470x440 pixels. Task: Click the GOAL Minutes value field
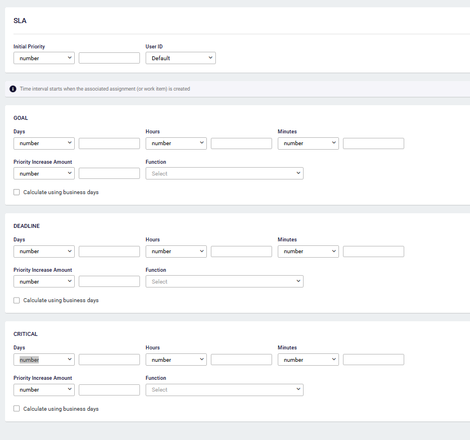374,143
